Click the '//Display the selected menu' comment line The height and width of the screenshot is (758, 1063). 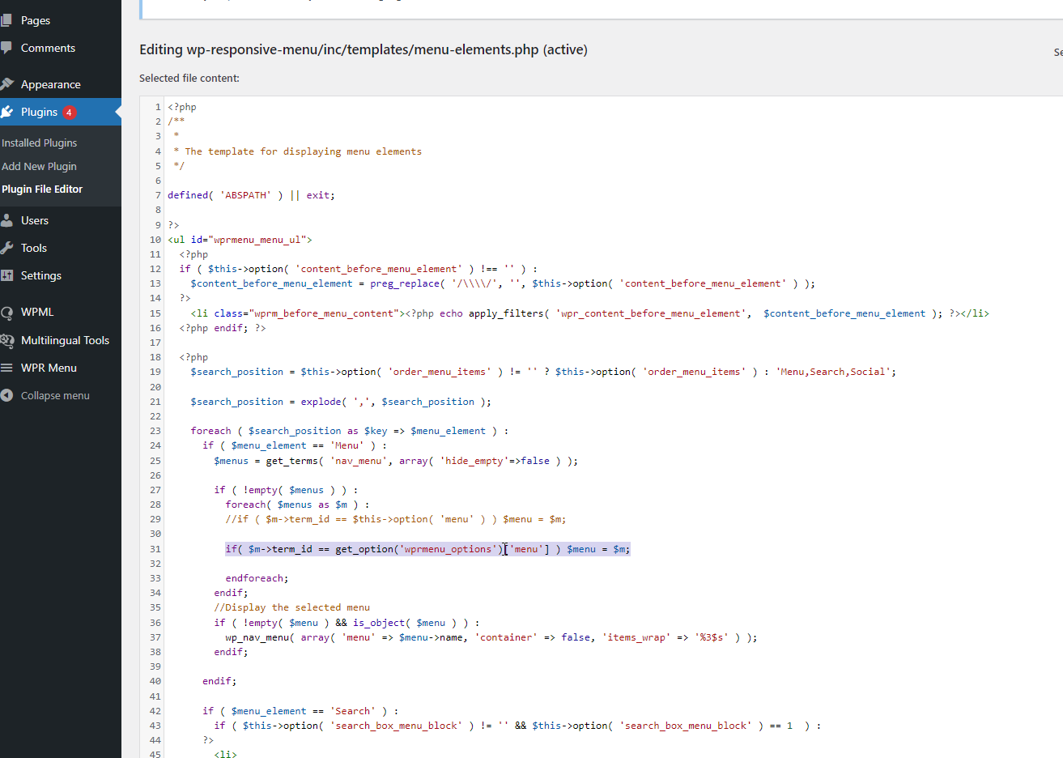(292, 607)
